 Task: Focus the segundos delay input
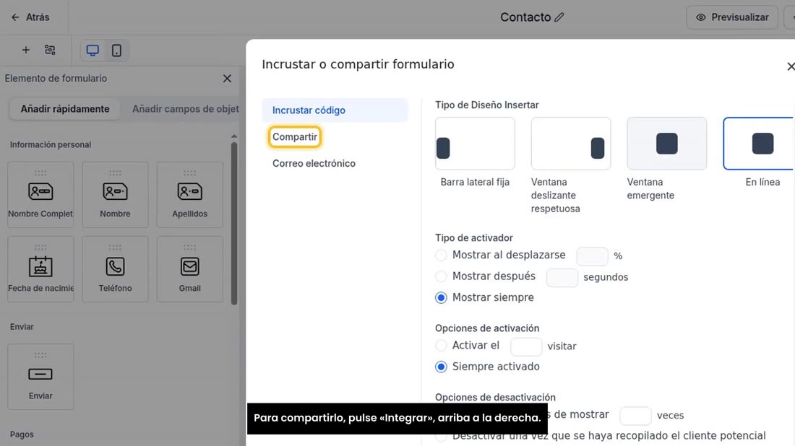pyautogui.click(x=562, y=277)
